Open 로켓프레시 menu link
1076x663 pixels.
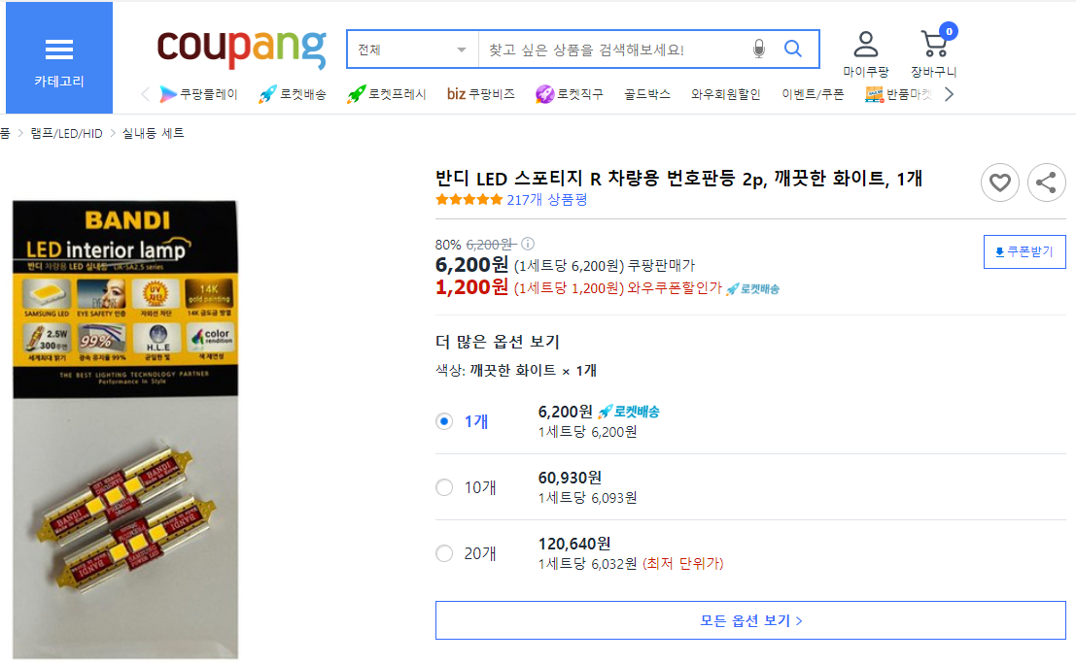coord(386,94)
